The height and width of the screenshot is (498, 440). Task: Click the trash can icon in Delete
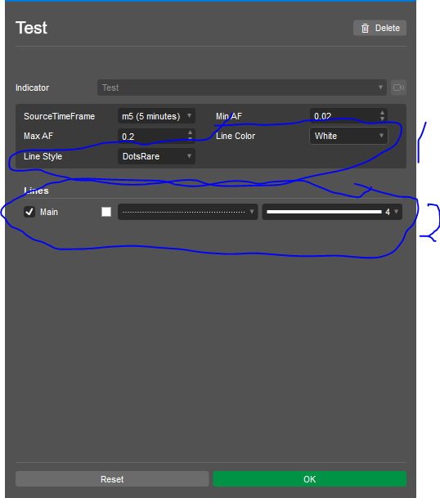click(x=365, y=29)
